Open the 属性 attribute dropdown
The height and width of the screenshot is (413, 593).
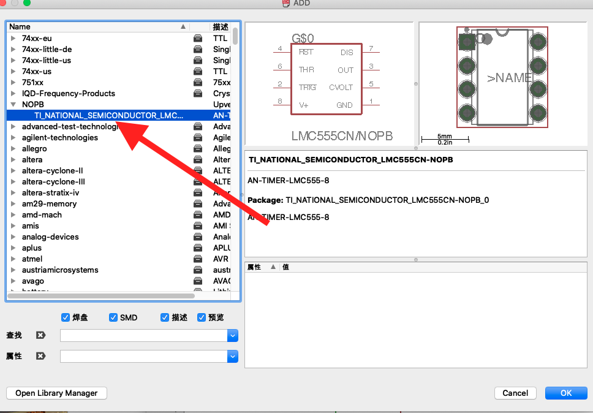(233, 356)
